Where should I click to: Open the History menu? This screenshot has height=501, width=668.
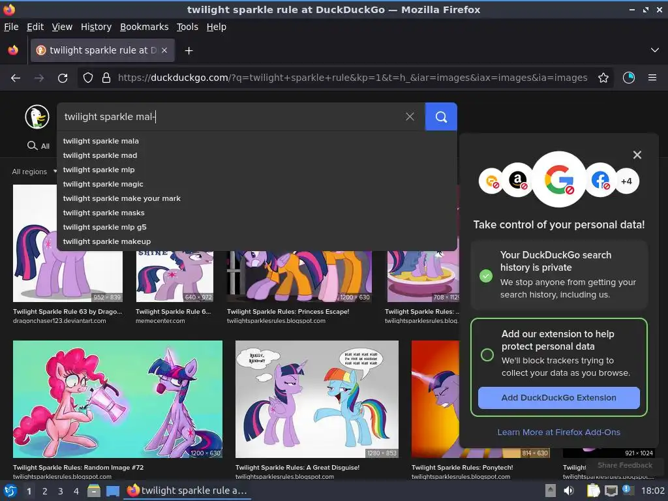coord(96,27)
